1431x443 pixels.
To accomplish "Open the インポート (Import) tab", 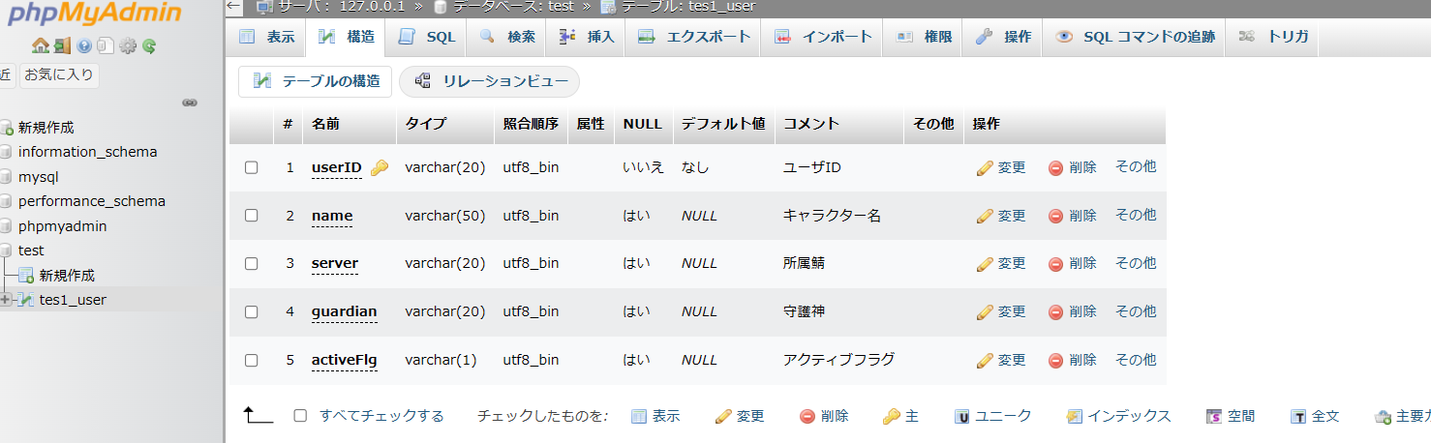I will coord(822,37).
